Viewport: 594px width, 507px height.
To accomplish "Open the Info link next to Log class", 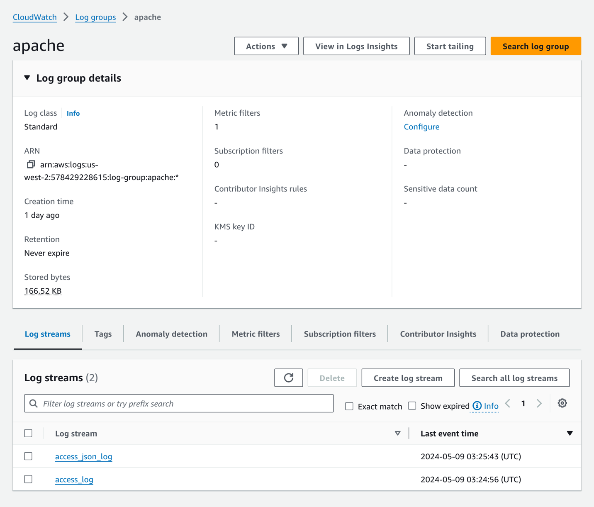I will (73, 113).
